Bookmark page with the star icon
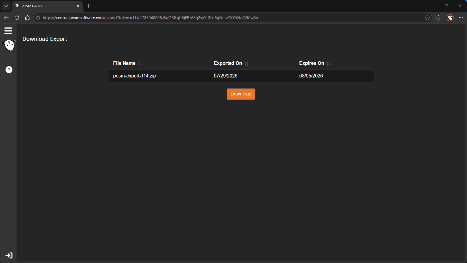467x263 pixels. click(428, 18)
